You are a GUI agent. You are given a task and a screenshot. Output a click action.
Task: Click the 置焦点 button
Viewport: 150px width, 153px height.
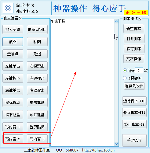point(13,54)
